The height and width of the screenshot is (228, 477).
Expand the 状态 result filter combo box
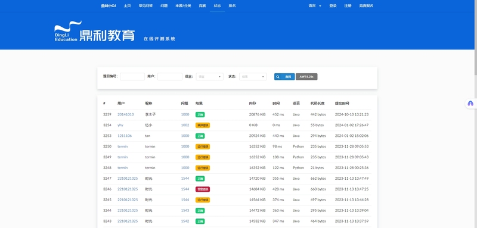pos(253,77)
